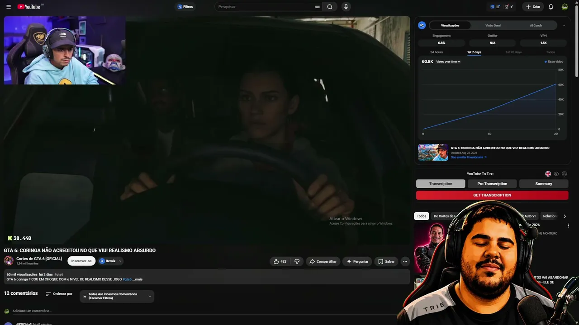Screen dimensions: 579x325
Task: Click the magnifying glass search button
Action: click(x=330, y=7)
